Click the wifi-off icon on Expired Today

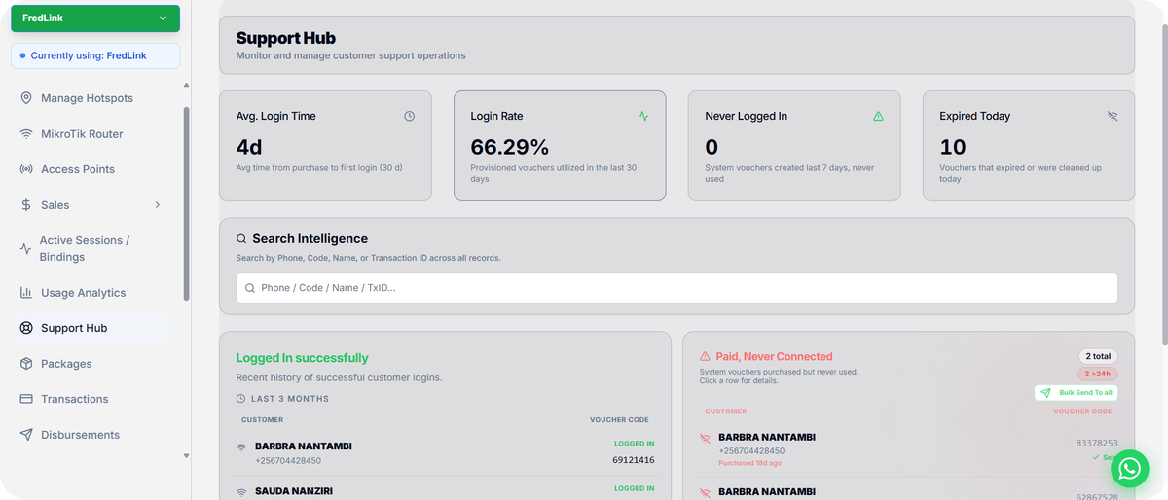(x=1113, y=116)
